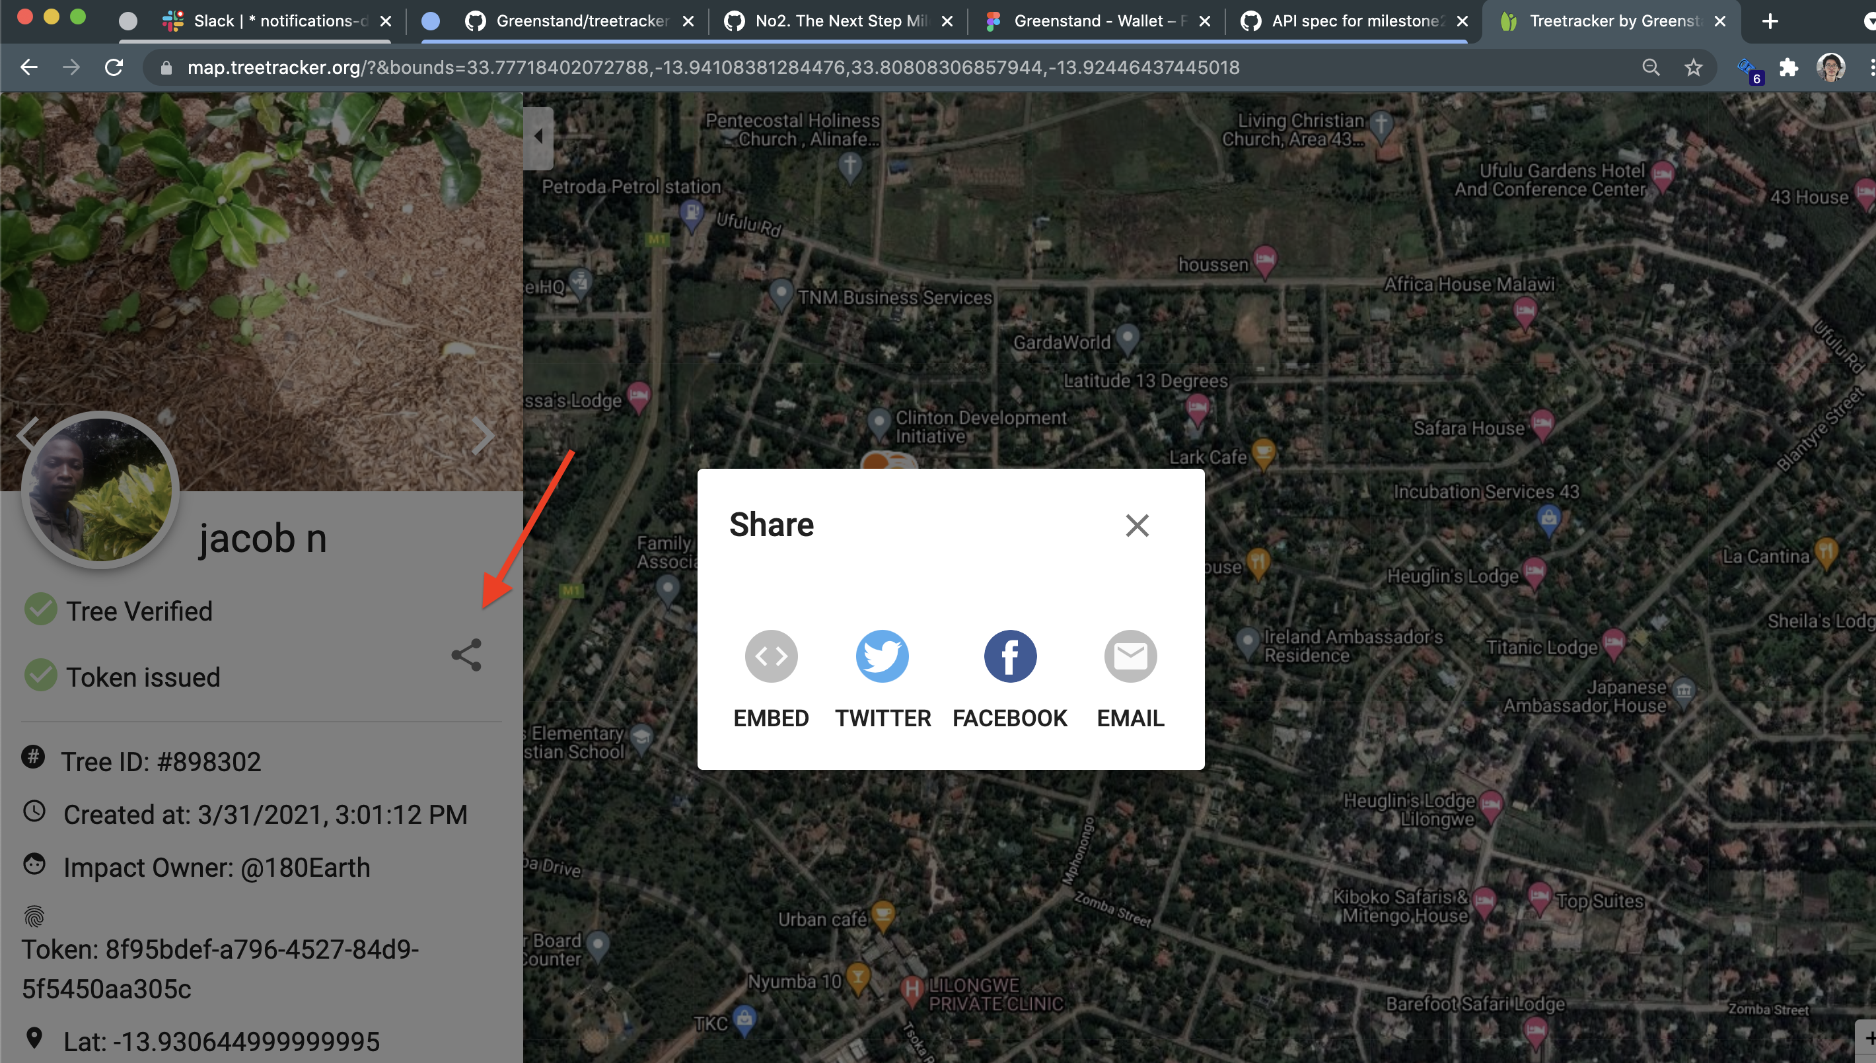
Task: Share via the Facebook icon
Action: coord(1009,656)
